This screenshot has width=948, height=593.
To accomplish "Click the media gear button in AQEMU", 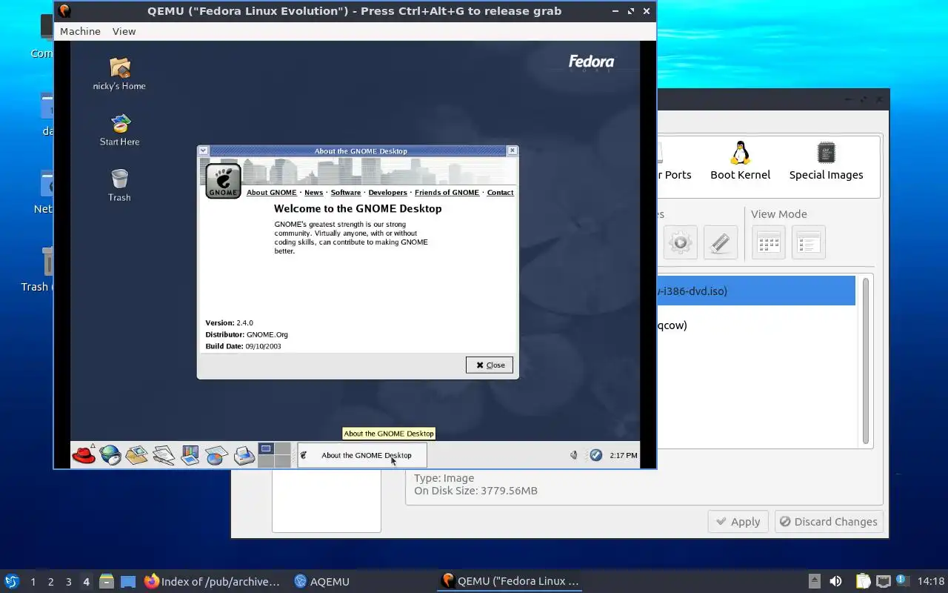I will pos(680,242).
